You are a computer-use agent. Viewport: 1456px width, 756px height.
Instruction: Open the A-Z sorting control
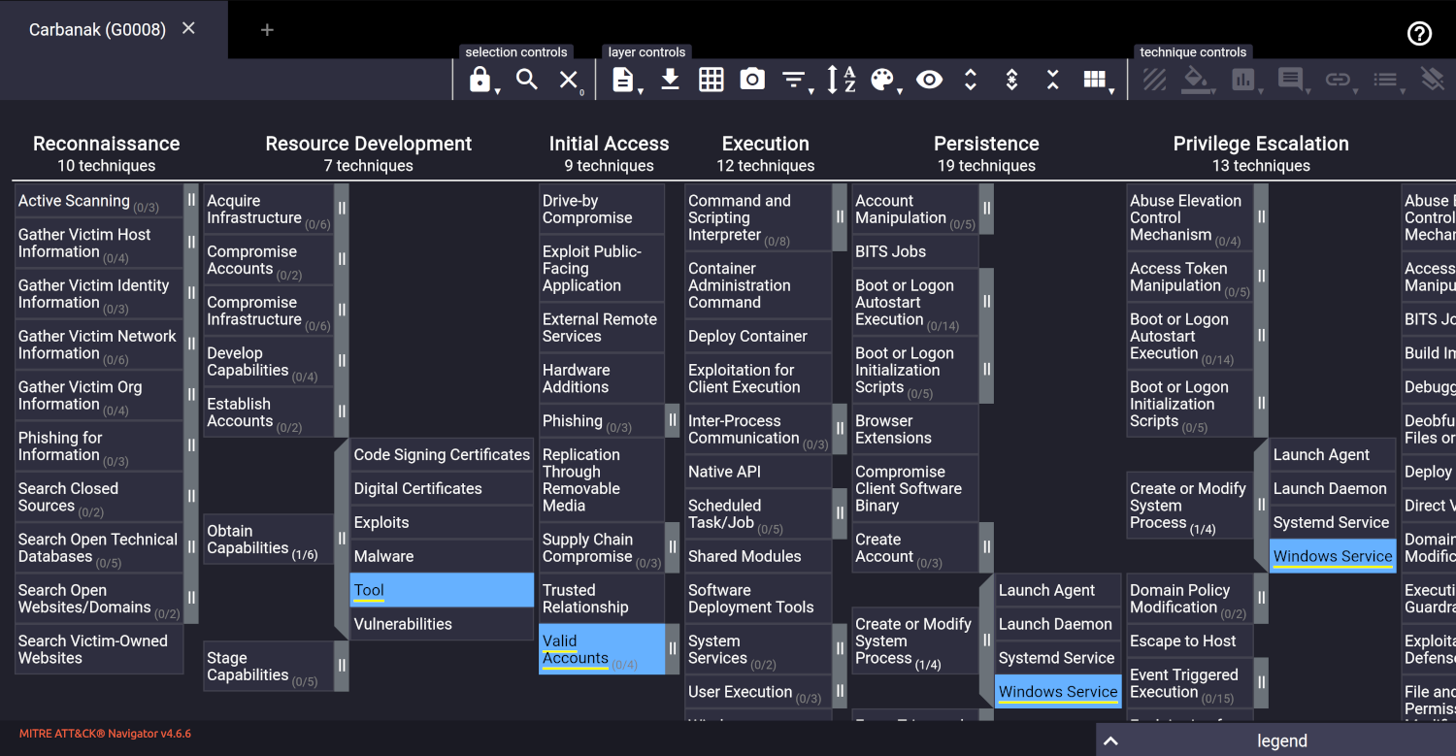841,80
